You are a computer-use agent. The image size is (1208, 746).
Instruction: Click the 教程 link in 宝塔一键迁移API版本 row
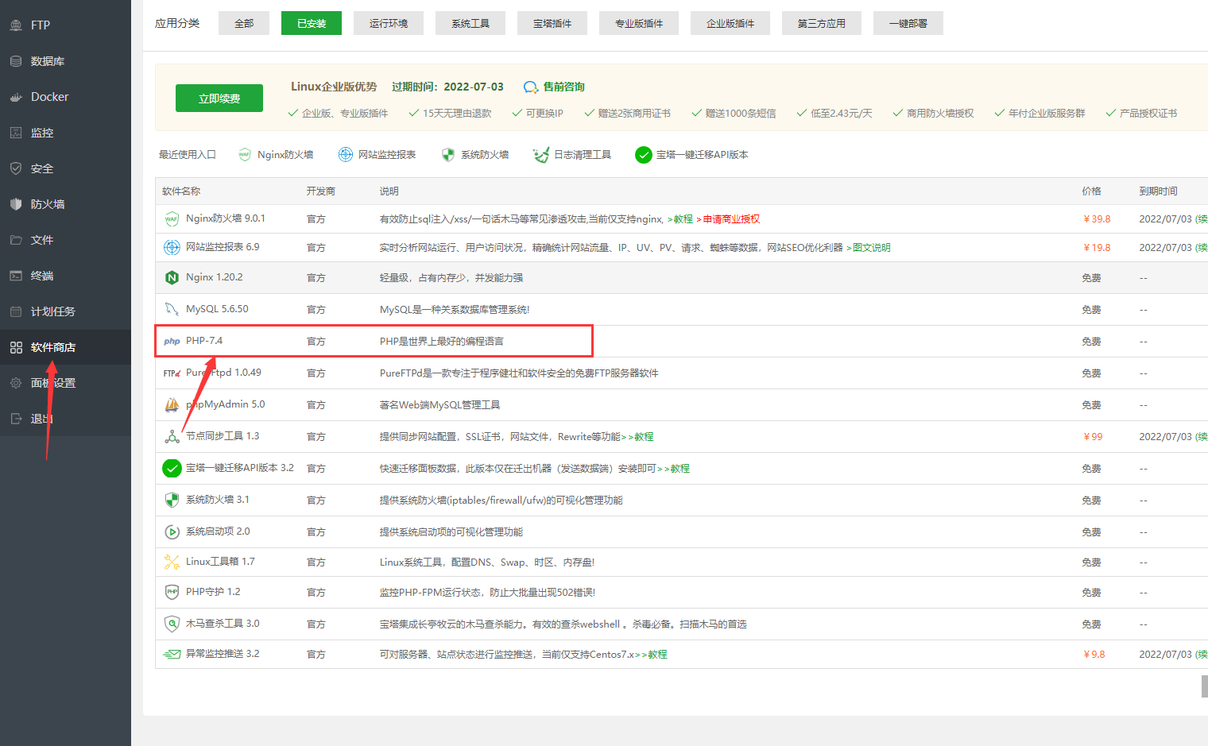click(679, 469)
